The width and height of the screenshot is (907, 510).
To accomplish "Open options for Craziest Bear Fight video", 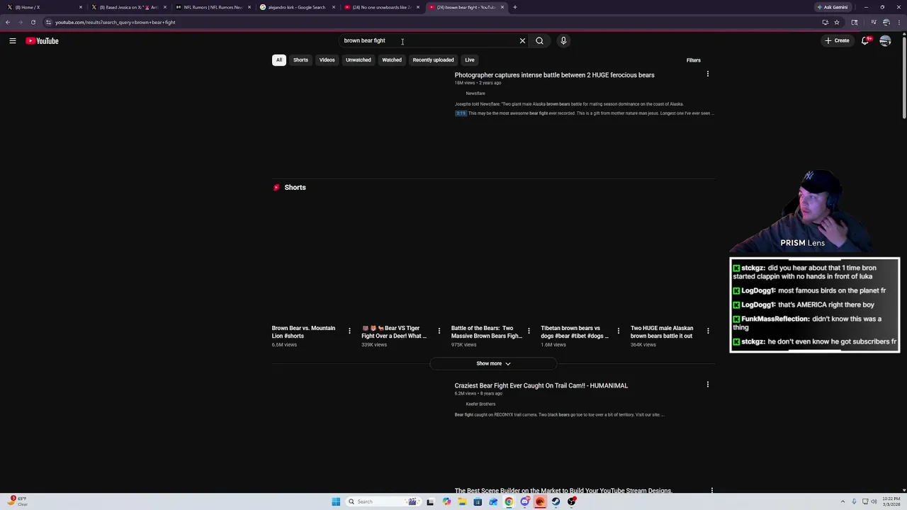I will (x=707, y=385).
